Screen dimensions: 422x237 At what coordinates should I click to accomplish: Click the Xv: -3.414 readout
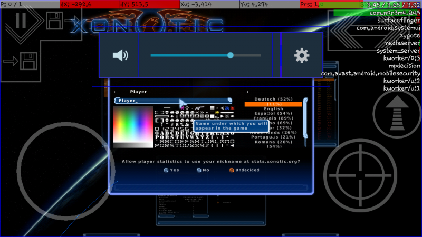click(209, 4)
